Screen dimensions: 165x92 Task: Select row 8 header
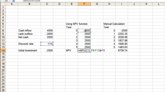click(3, 31)
